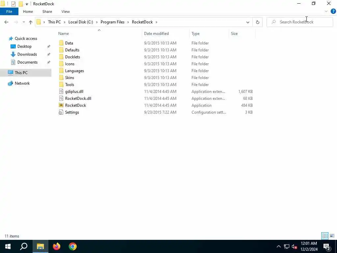This screenshot has height=253, width=337.
Task: Refresh the RocketDock folder view
Action: [x=257, y=22]
